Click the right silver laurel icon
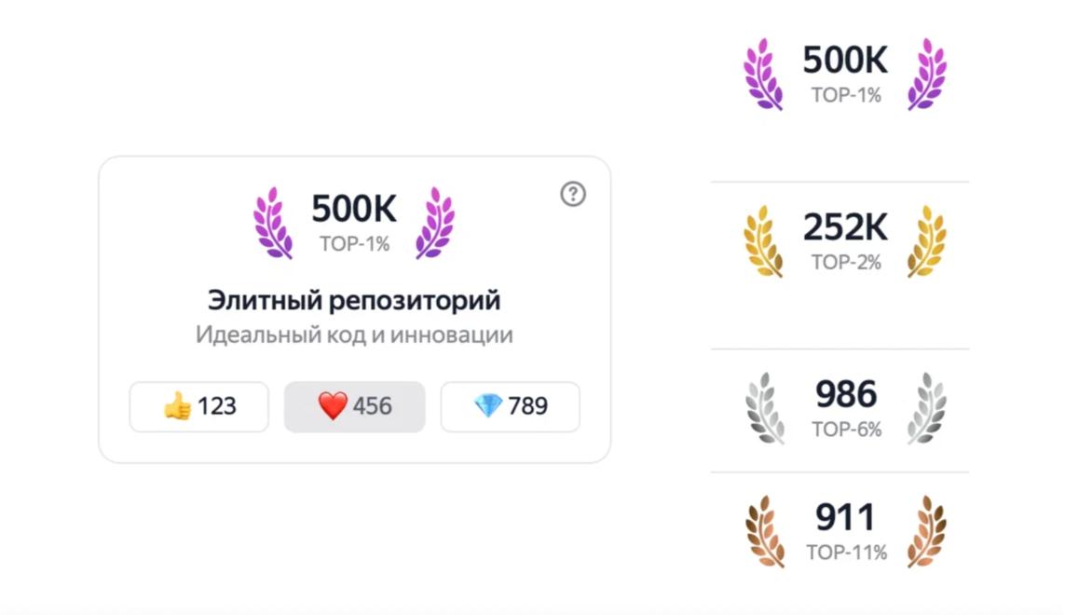The height and width of the screenshot is (615, 1065). point(926,407)
